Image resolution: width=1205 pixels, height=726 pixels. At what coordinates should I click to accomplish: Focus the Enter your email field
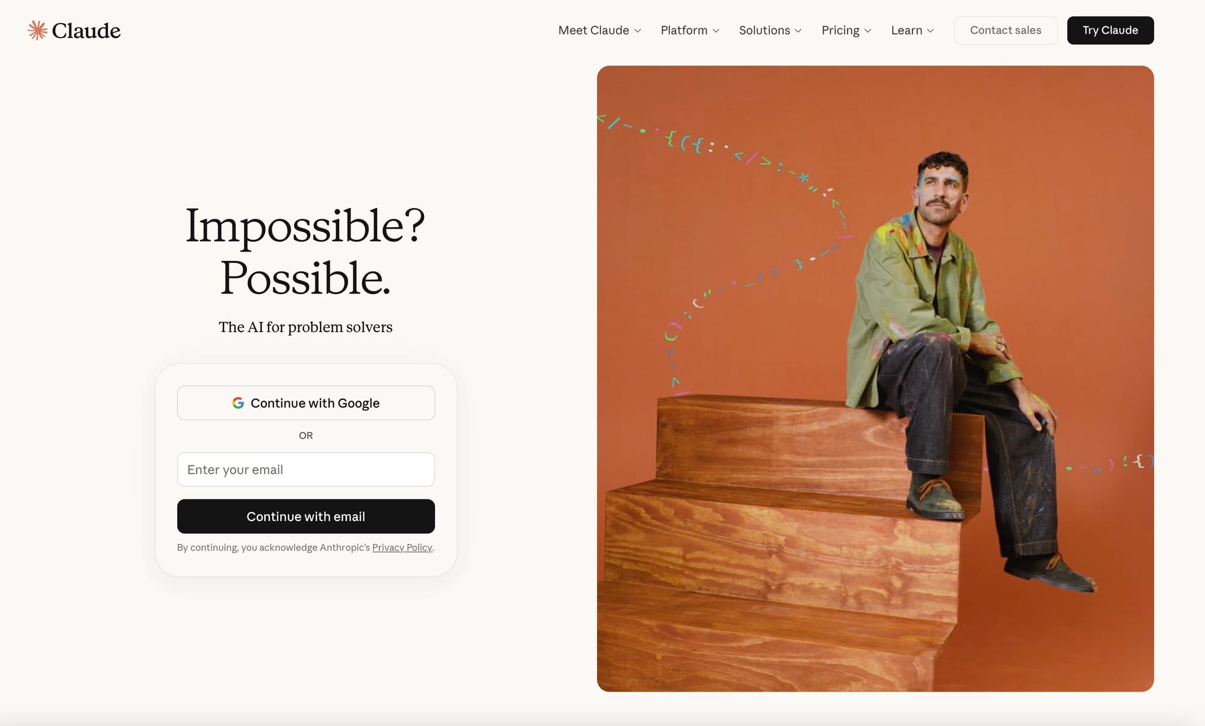306,469
